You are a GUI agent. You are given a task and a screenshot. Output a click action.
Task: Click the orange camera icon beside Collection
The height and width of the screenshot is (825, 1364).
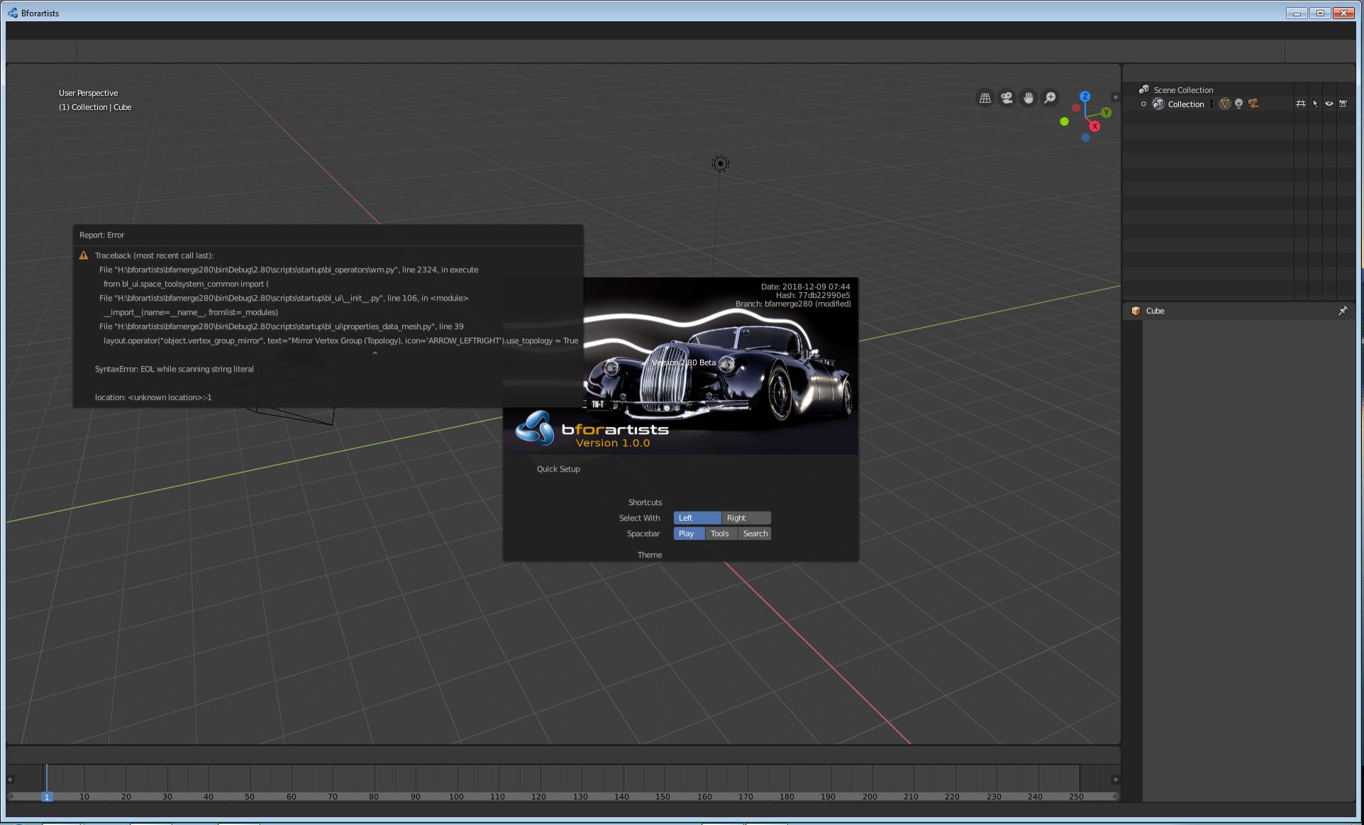[x=1253, y=104]
